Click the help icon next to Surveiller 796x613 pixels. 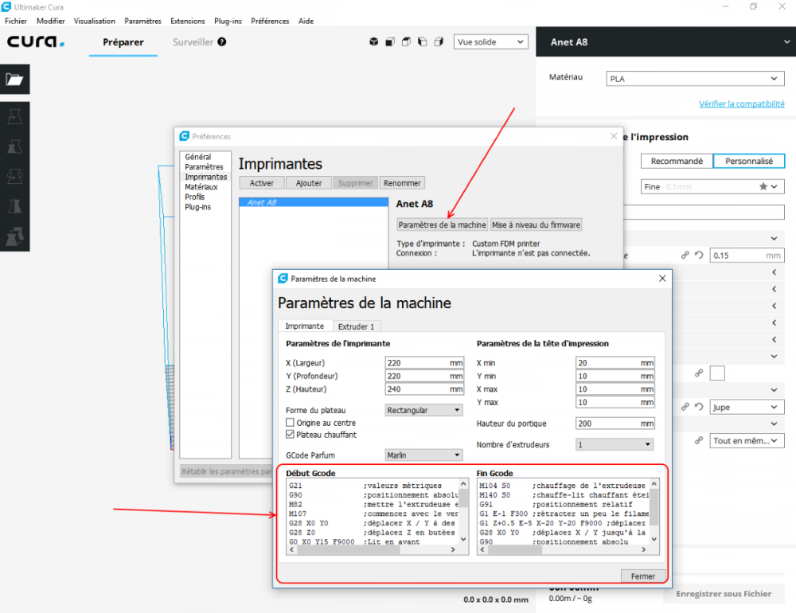point(222,41)
